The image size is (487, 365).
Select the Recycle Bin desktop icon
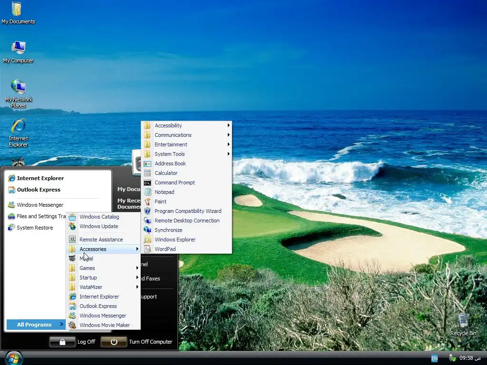[463, 324]
